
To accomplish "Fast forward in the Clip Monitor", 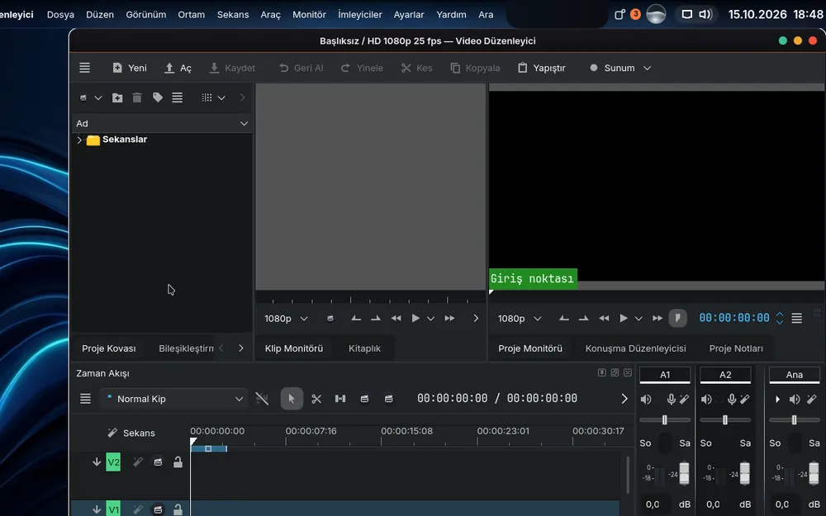I will [x=449, y=318].
